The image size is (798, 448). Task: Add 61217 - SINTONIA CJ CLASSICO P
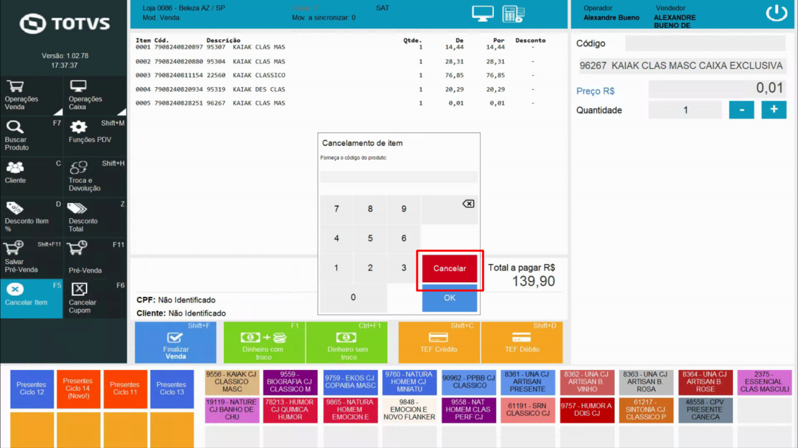(x=646, y=410)
